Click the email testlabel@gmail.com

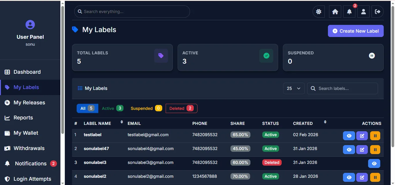148,135
